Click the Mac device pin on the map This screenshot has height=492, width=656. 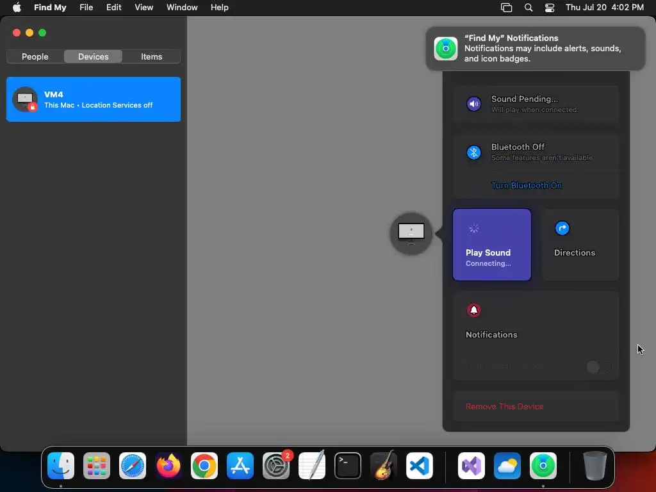[411, 233]
